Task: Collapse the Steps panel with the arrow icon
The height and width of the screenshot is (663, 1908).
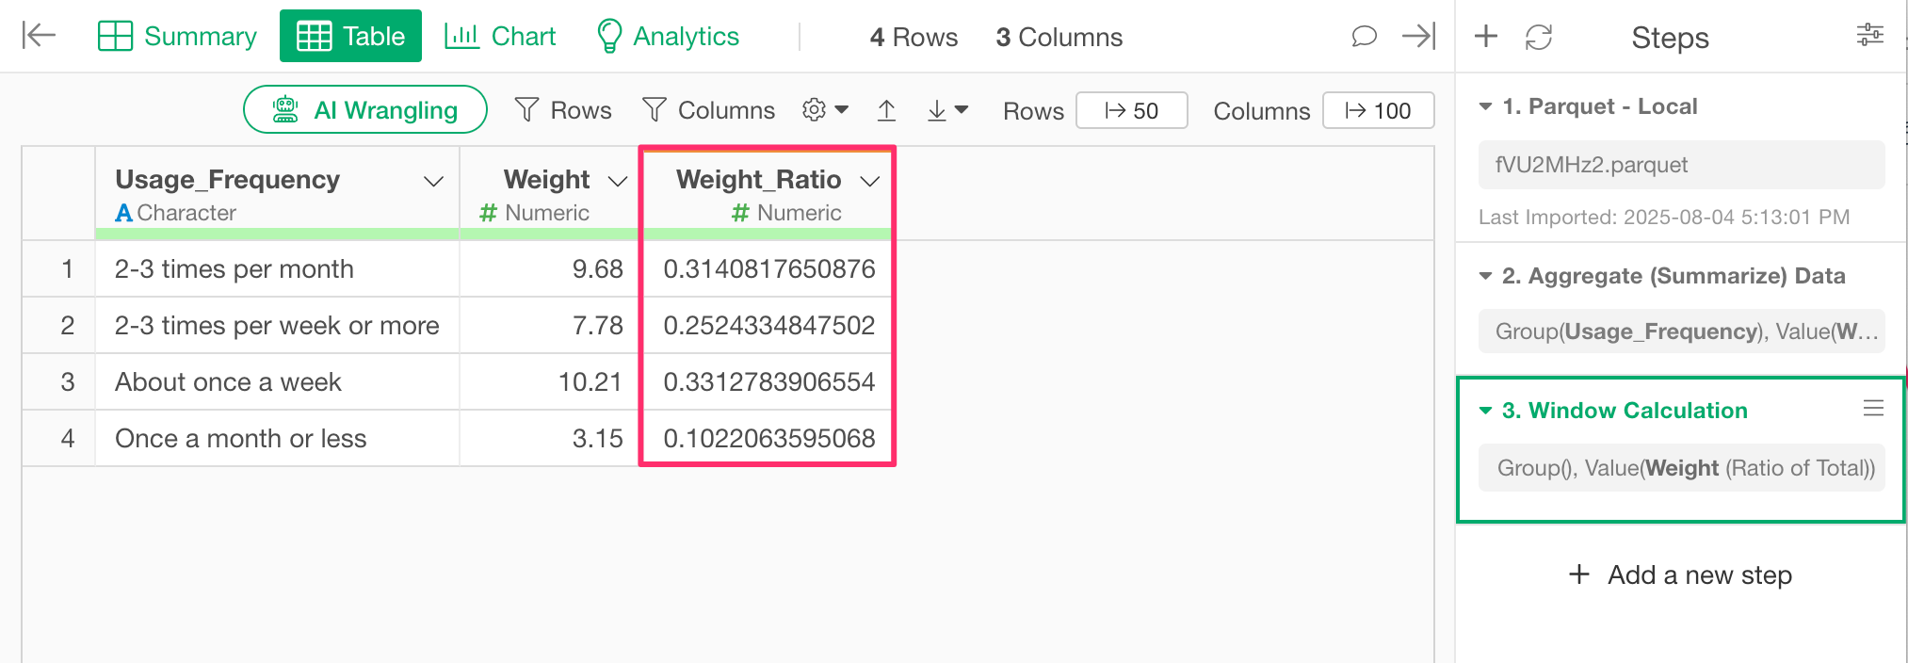Action: [1418, 37]
